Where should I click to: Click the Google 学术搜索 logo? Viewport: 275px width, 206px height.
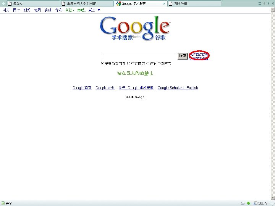[135, 28]
